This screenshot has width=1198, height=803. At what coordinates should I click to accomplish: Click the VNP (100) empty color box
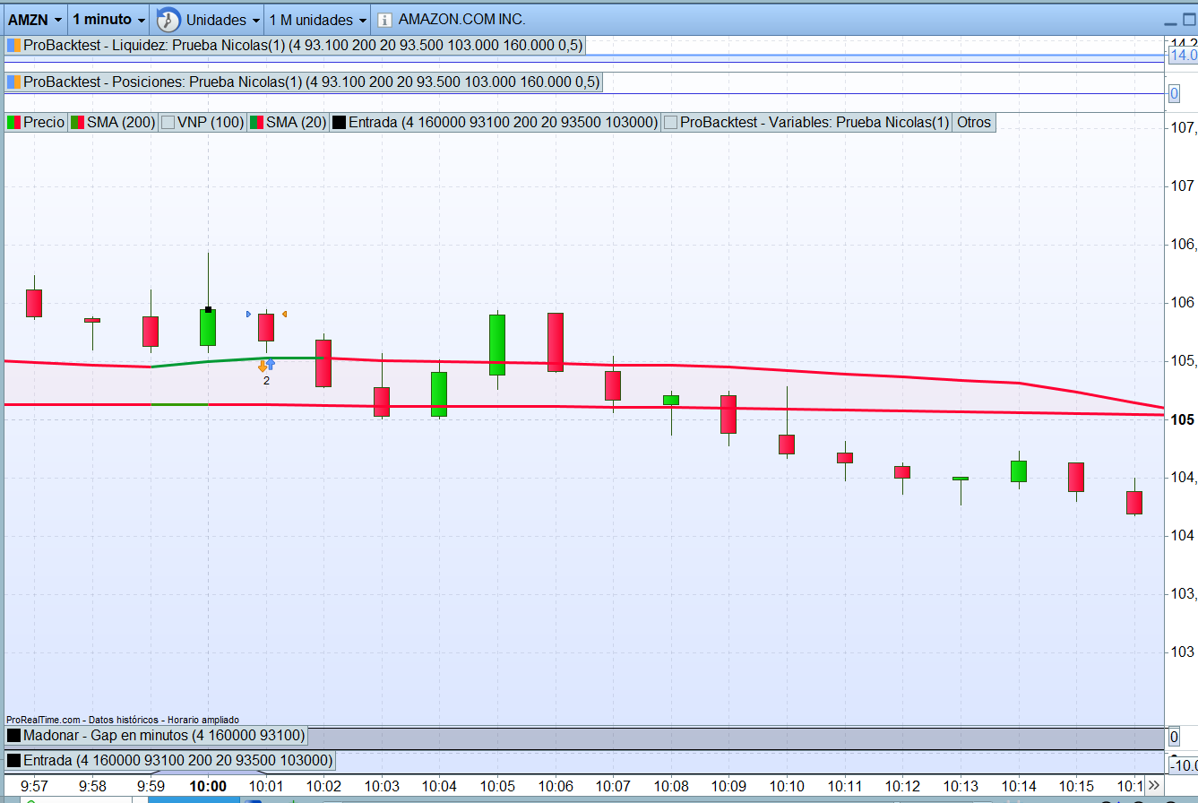click(x=168, y=122)
